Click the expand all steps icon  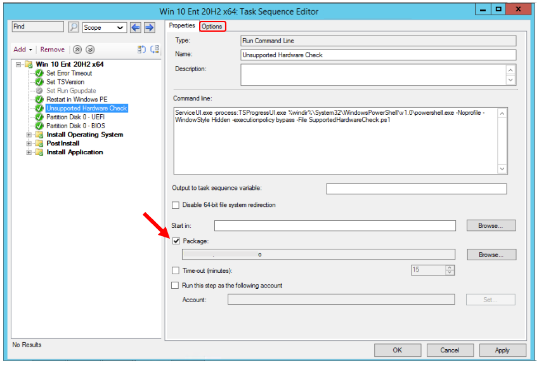point(141,50)
